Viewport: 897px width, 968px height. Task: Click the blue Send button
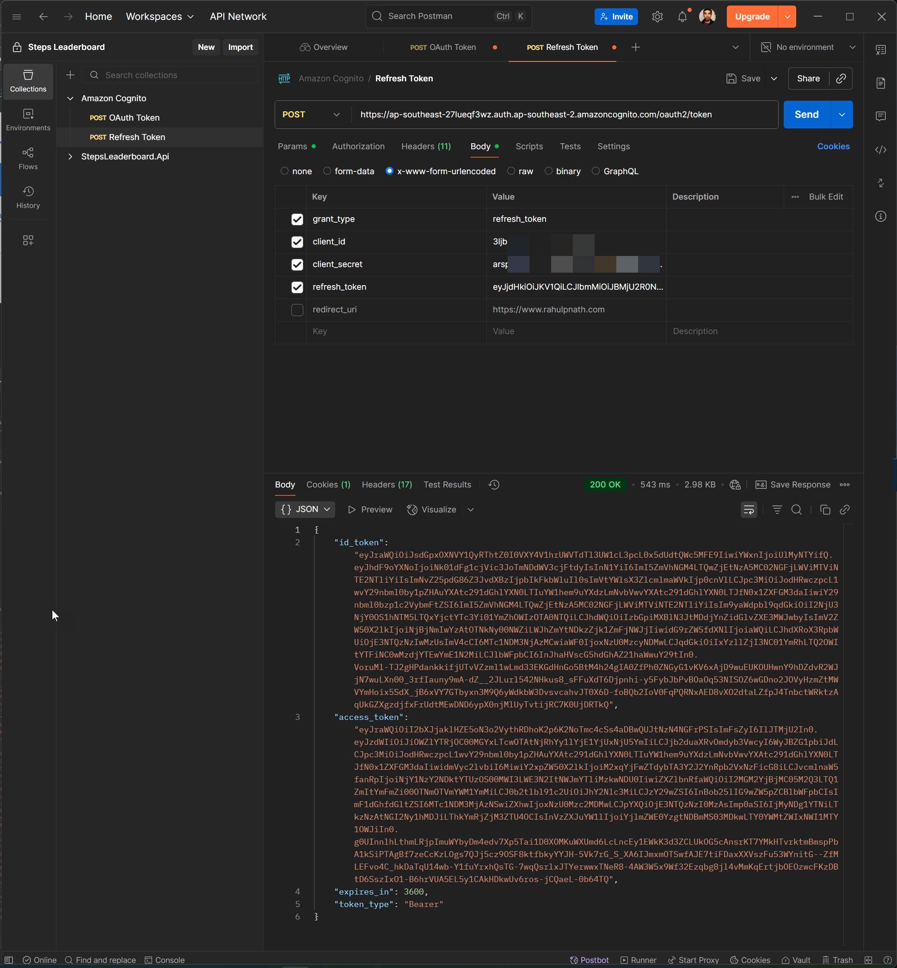806,115
